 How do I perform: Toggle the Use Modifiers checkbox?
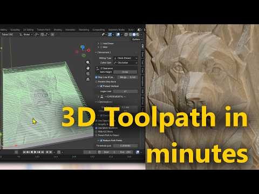pos(97,128)
